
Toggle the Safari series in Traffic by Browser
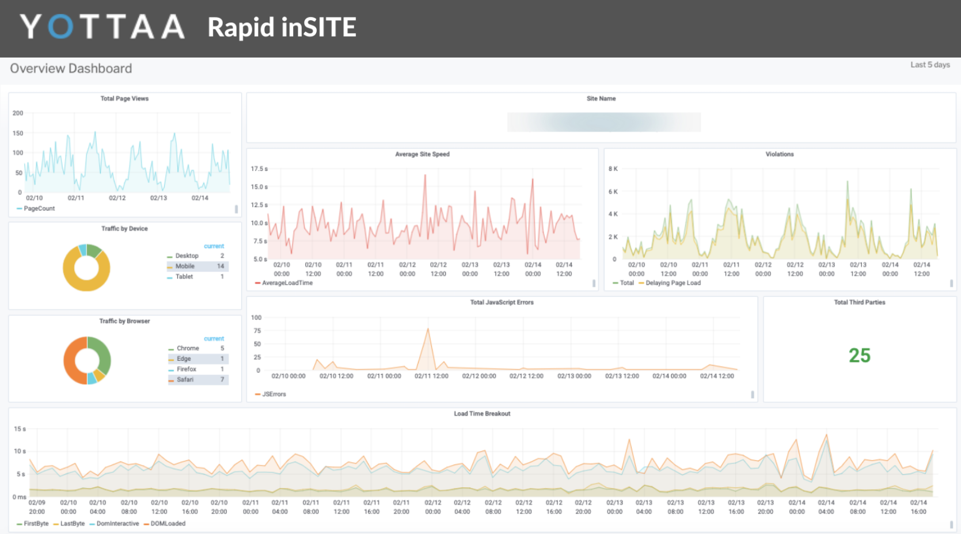pos(186,379)
